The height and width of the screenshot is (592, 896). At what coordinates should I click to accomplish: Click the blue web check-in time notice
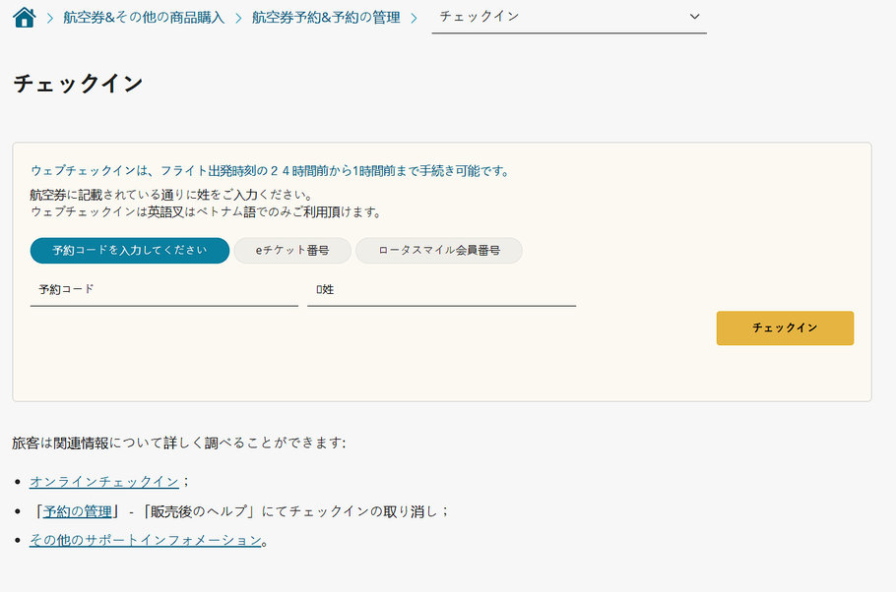click(270, 171)
